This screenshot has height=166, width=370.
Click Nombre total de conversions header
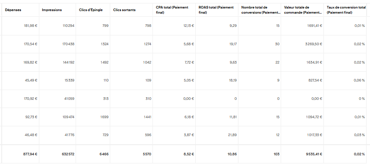(x=258, y=10)
